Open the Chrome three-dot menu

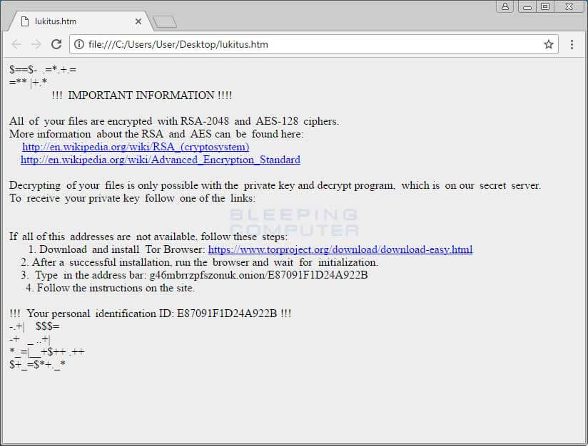click(572, 45)
